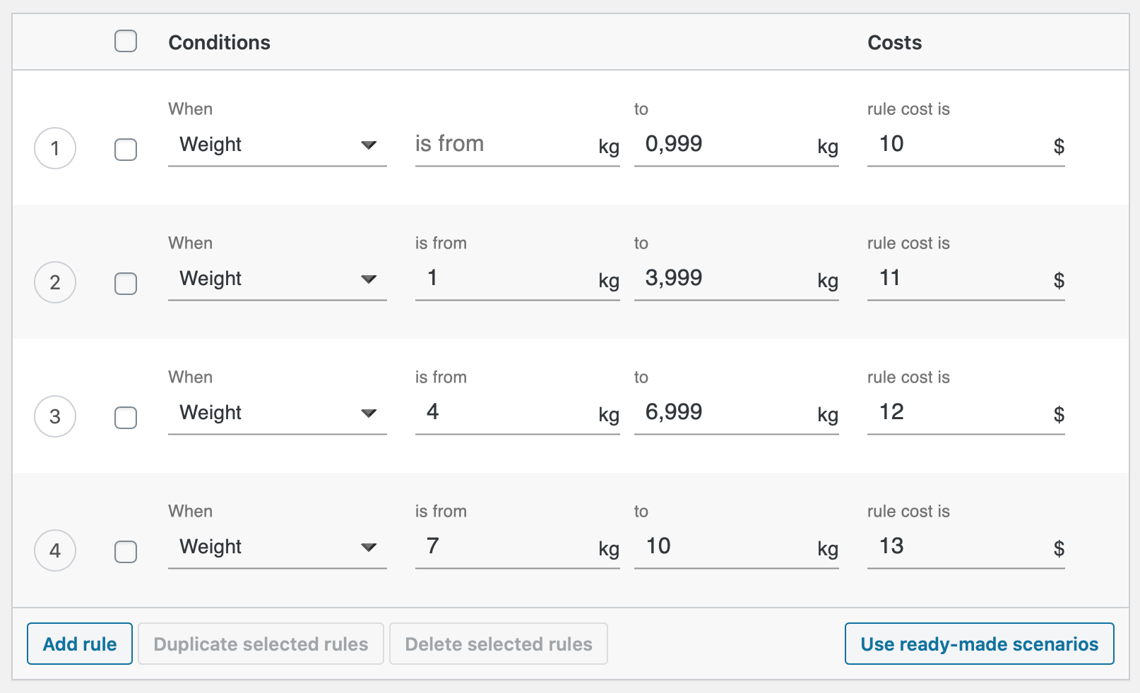The width and height of the screenshot is (1140, 693).
Task: Check the checkbox for rule 2
Action: click(x=126, y=283)
